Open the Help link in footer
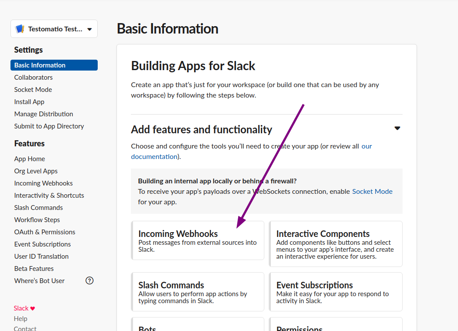Viewport: 458px width, 331px height. point(21,319)
